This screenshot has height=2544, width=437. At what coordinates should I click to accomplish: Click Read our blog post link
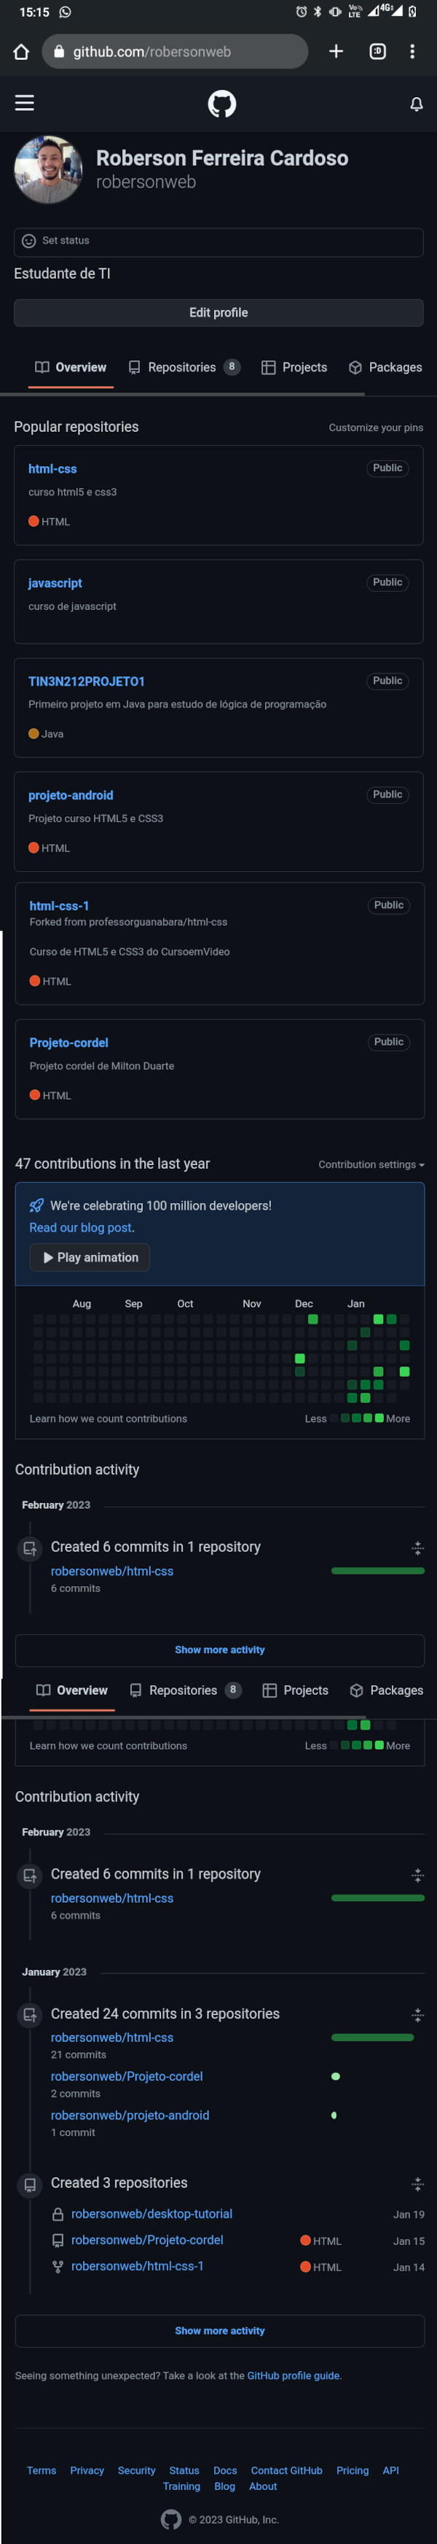pyautogui.click(x=81, y=1228)
